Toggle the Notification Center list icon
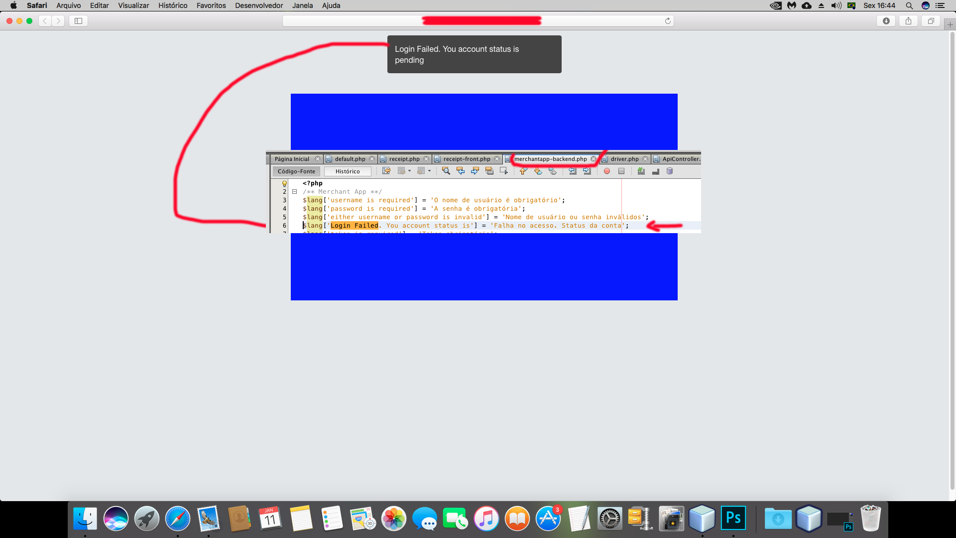Screen dimensions: 956x538 940,5
